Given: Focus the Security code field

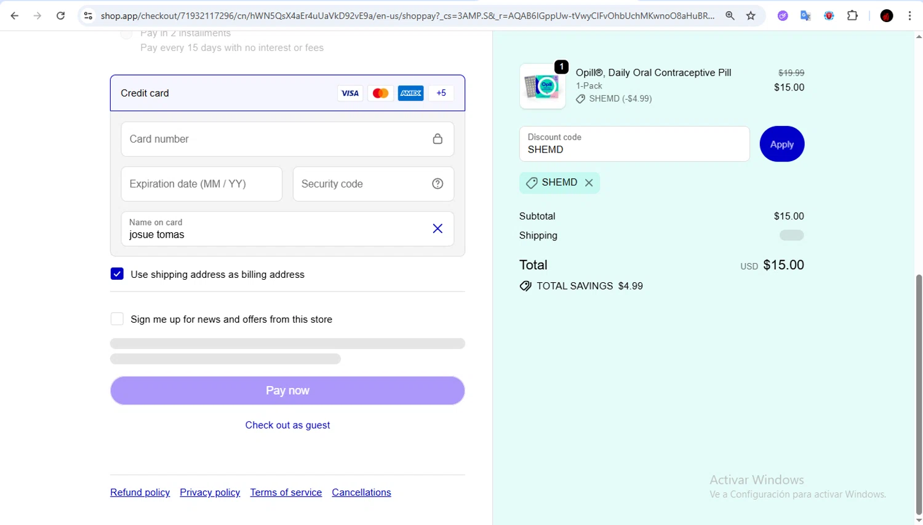Looking at the screenshot, I should [374, 184].
